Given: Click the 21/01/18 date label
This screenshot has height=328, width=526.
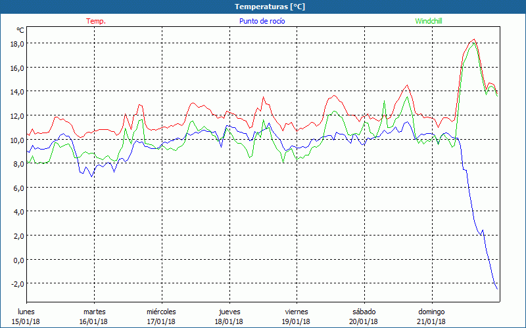Looking at the screenshot, I should (431, 321).
